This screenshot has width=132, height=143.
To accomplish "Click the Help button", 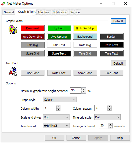I will pos(120,138).
